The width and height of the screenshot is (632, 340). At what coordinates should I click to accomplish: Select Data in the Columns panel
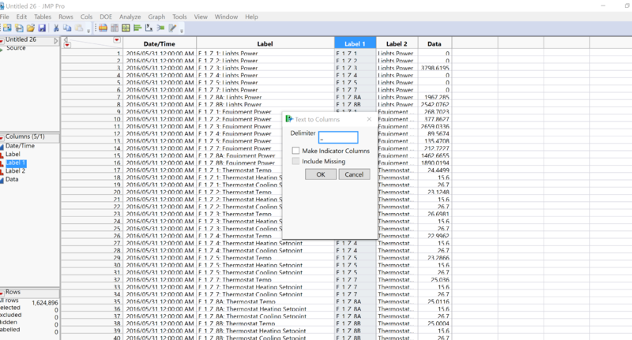tap(12, 179)
